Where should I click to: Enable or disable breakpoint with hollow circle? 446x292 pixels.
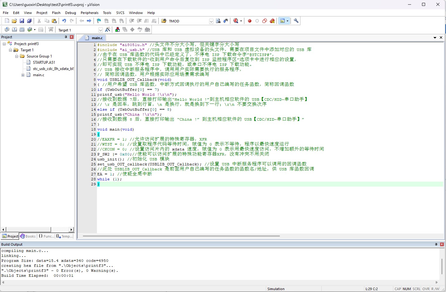257,21
